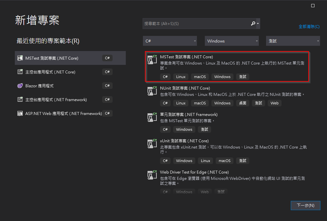327x221 pixels.
Task: Click the Windows tag under 單元測試專案 template
Action: click(184, 129)
